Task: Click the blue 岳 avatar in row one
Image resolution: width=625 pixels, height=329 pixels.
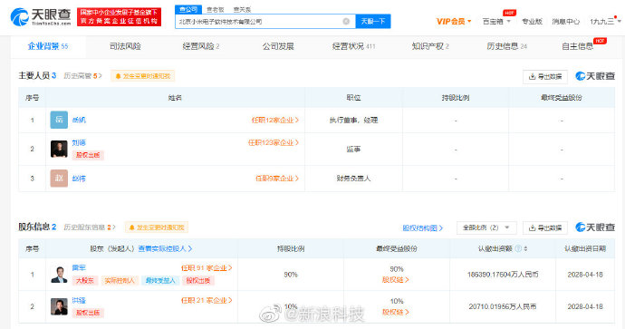Action: pos(59,120)
